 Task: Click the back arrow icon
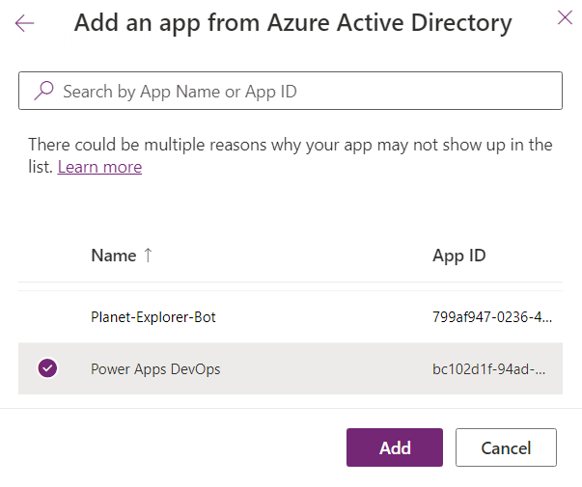click(25, 23)
